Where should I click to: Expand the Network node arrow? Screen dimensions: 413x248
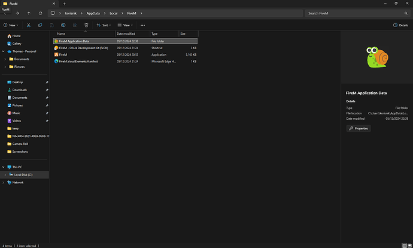click(3, 182)
